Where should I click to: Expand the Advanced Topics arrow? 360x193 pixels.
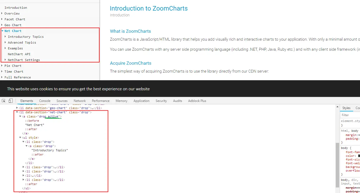click(x=6, y=42)
